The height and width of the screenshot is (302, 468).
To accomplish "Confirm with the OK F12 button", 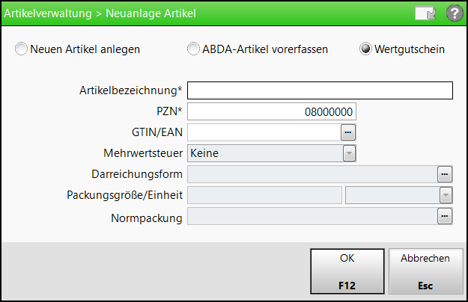I will click(x=347, y=271).
